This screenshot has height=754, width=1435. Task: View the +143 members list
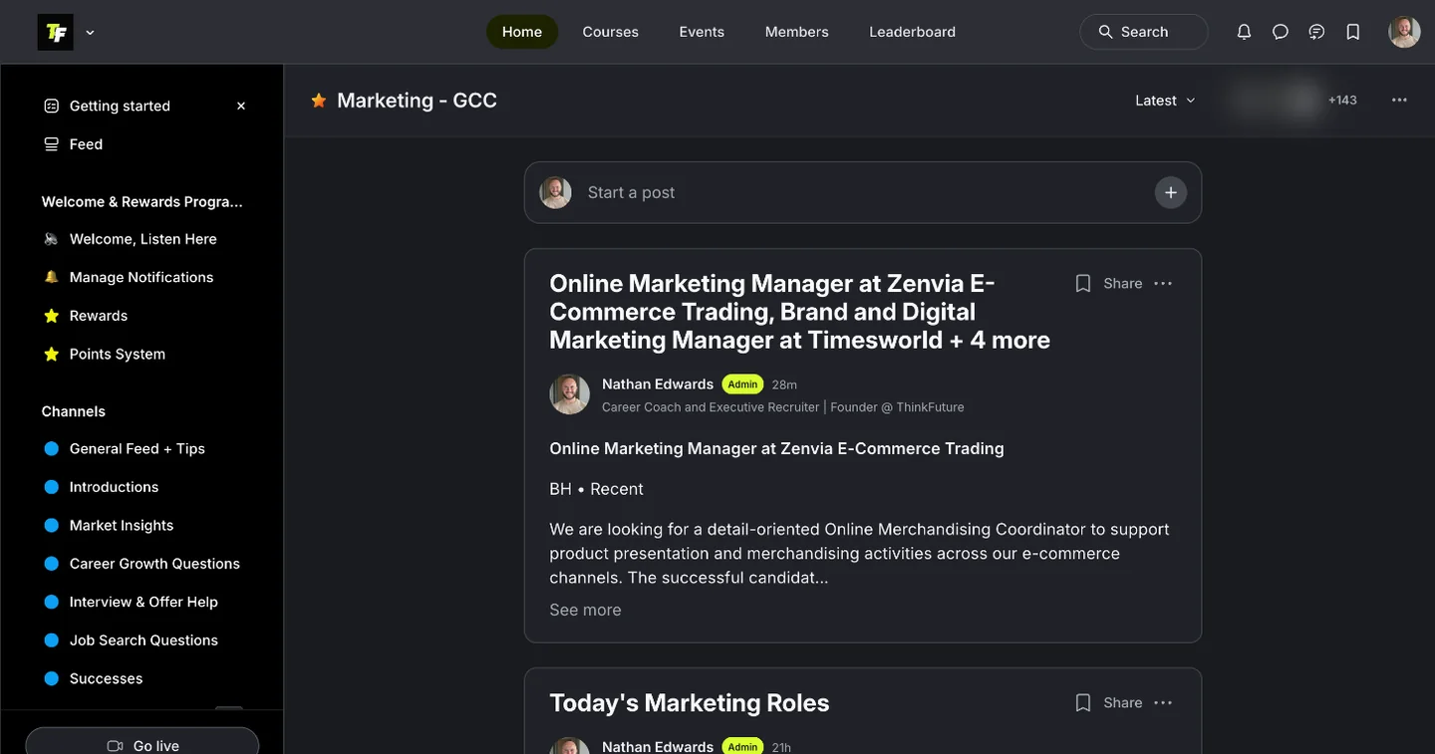pos(1342,101)
